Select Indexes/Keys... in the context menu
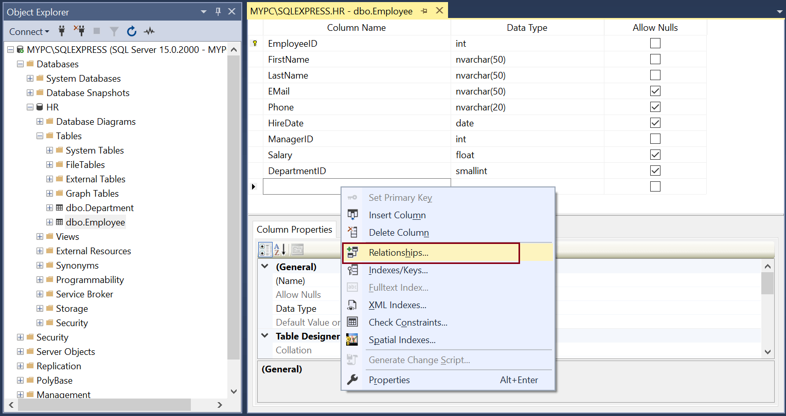 point(398,270)
